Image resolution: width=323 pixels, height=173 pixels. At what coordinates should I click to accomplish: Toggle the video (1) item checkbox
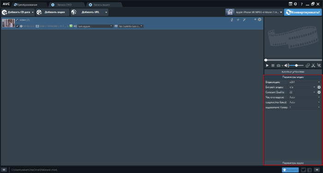18,26
